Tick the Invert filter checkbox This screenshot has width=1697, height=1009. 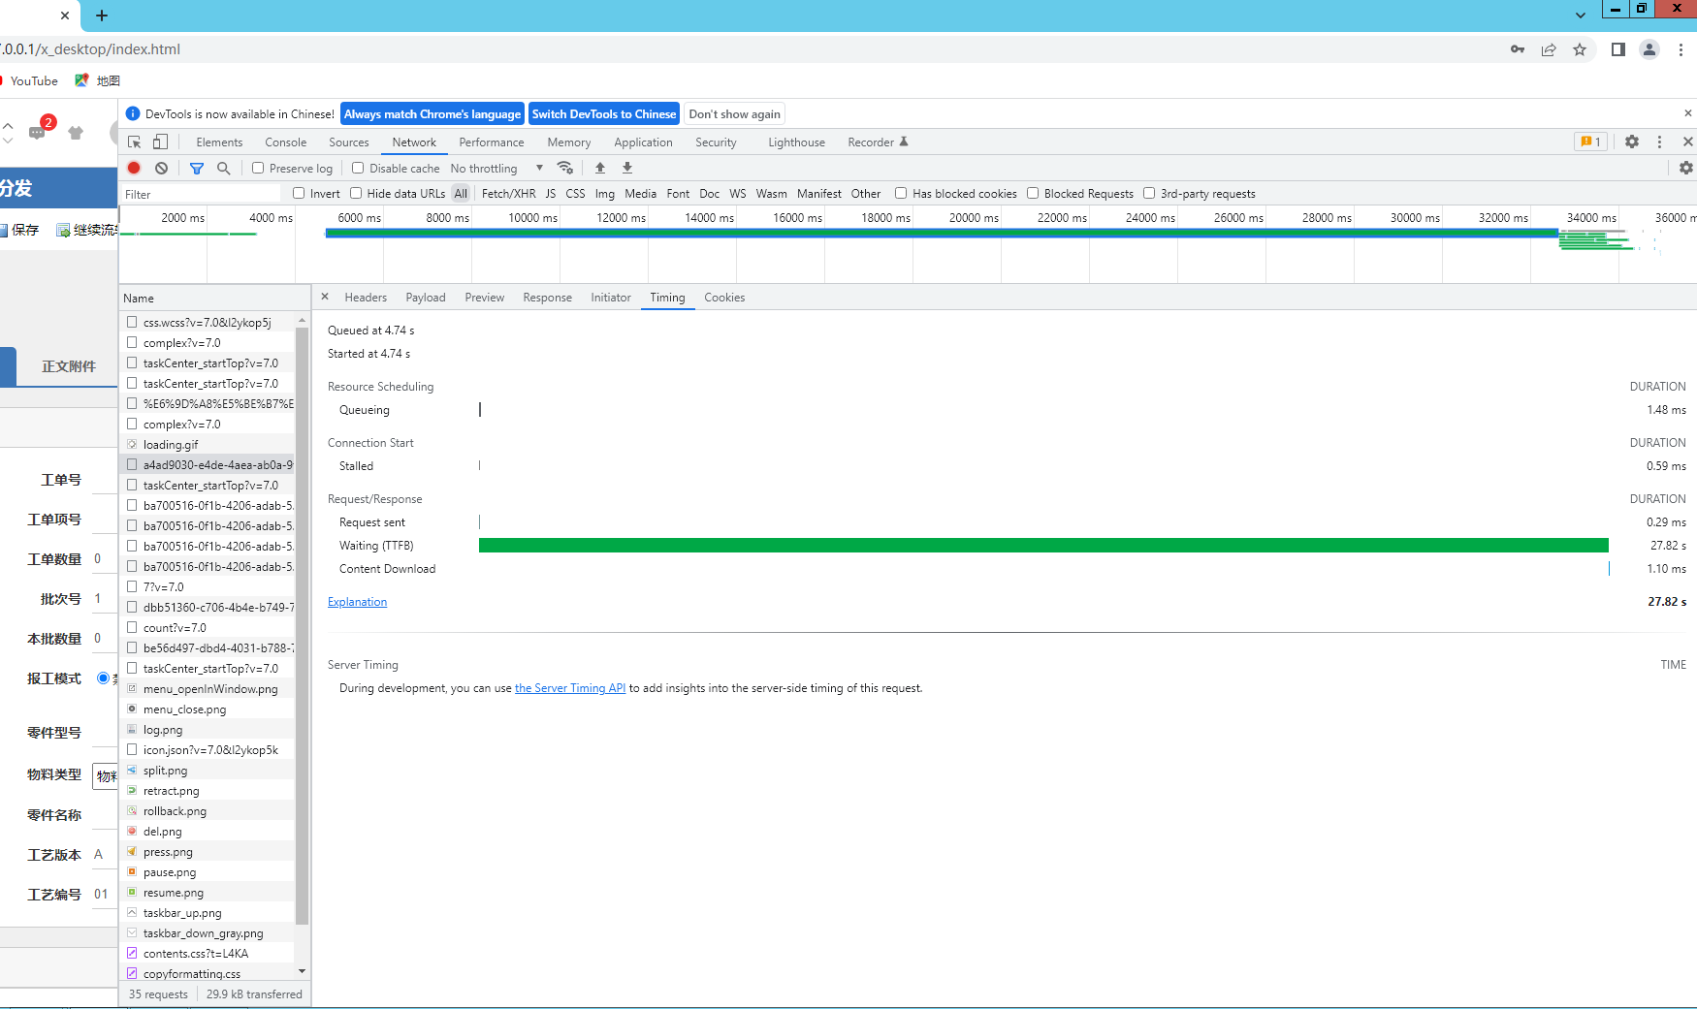(x=299, y=193)
